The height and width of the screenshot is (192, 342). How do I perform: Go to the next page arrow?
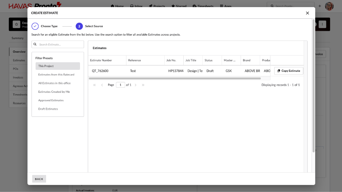136,85
